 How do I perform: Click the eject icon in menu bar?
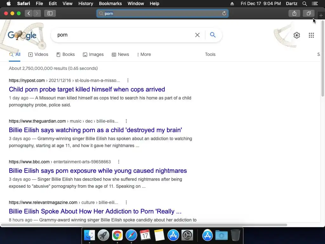click(x=232, y=3)
